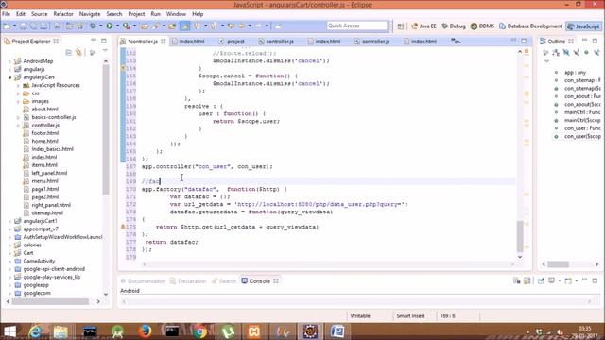
Task: Open the Debug button dropdown arrow
Action: coord(100,26)
